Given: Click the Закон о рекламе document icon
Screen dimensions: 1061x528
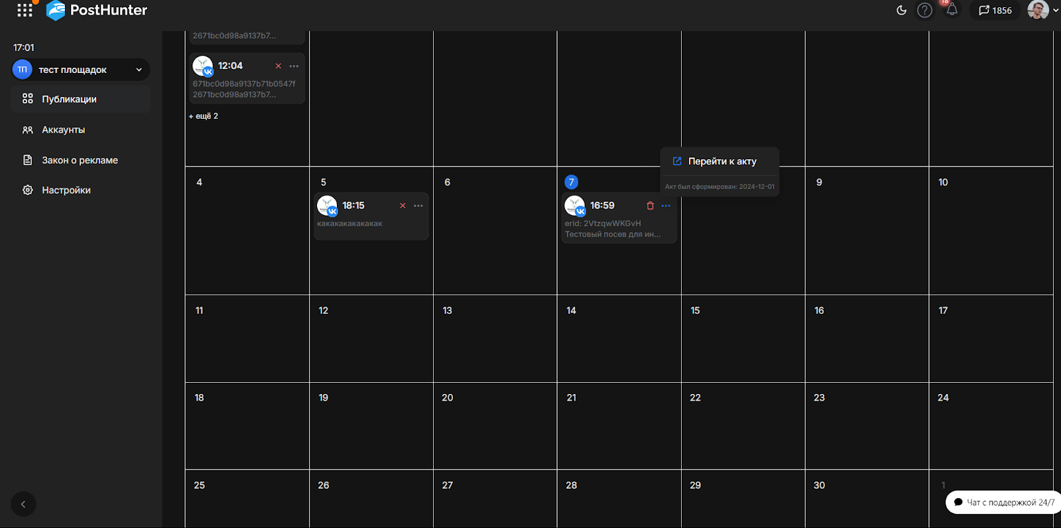Looking at the screenshot, I should pos(27,160).
